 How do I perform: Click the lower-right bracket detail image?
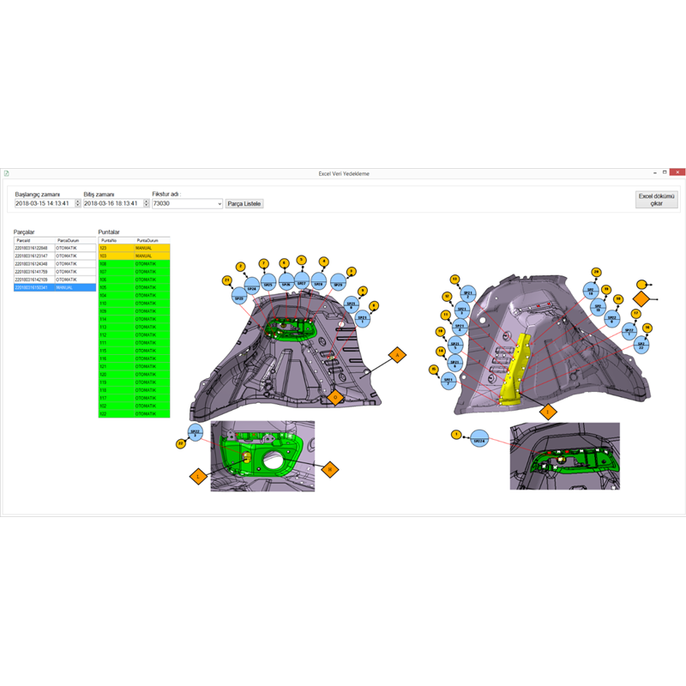(x=565, y=456)
